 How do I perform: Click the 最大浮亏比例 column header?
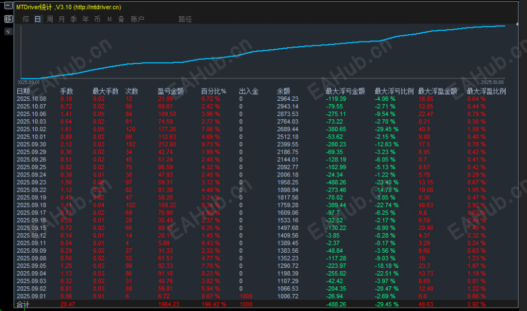pyautogui.click(x=394, y=91)
